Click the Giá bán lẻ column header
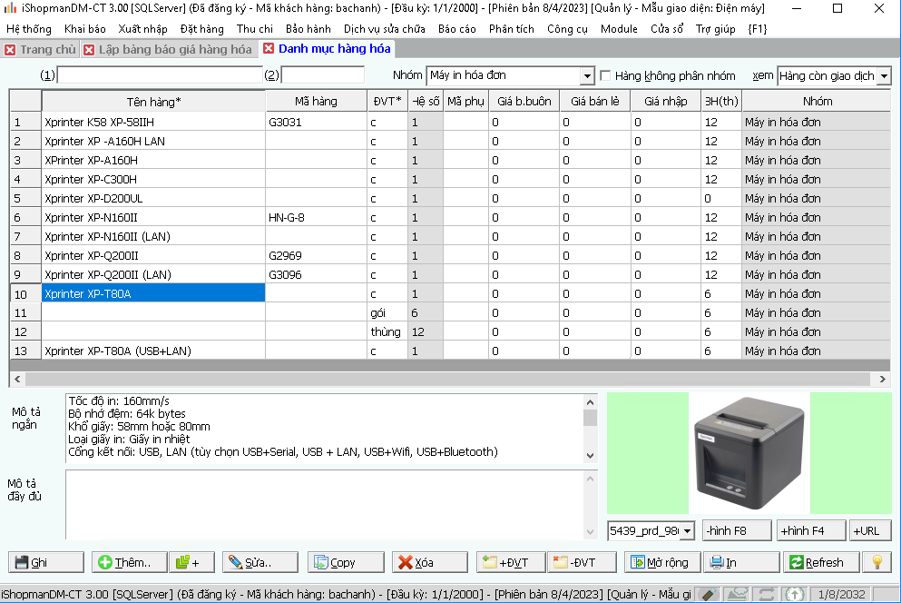 594,102
